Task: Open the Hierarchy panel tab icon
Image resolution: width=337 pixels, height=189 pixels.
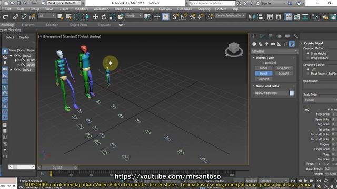Action: click(x=271, y=36)
